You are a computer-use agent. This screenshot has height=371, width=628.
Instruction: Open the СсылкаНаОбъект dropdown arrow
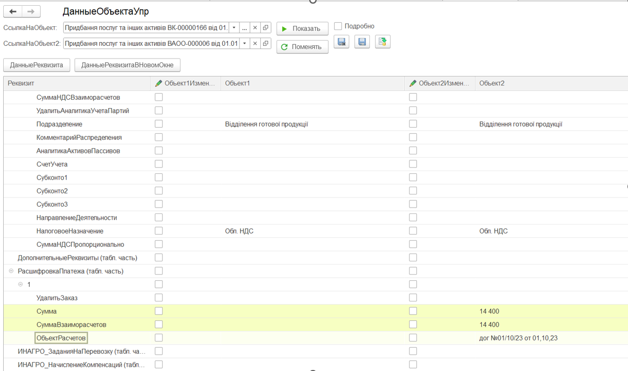tap(234, 27)
